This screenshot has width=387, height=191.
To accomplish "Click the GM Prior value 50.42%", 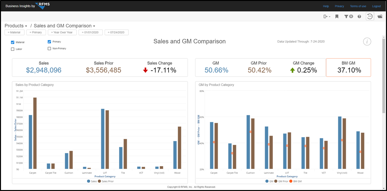I will click(x=260, y=70).
